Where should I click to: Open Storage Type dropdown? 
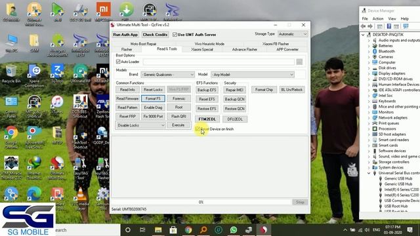pyautogui.click(x=293, y=34)
